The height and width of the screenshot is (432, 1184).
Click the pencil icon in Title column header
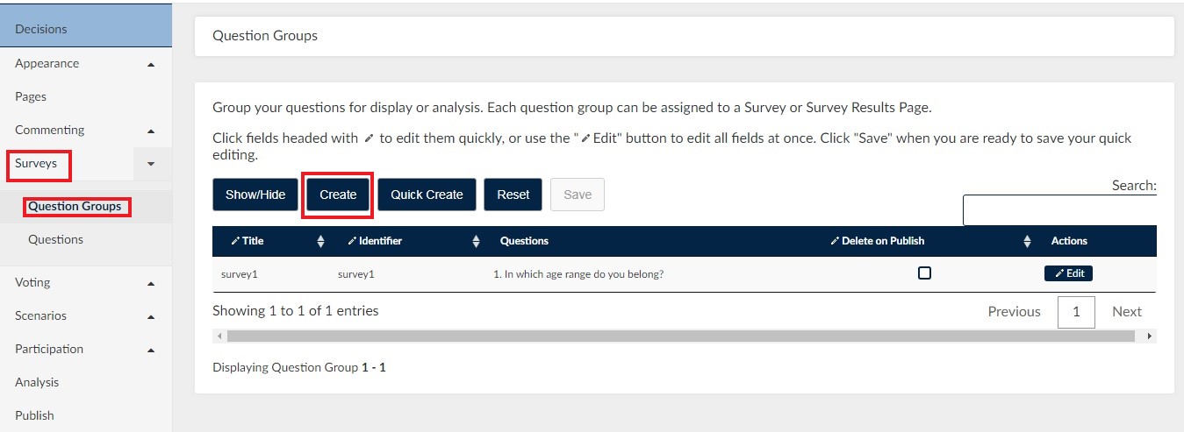(235, 241)
